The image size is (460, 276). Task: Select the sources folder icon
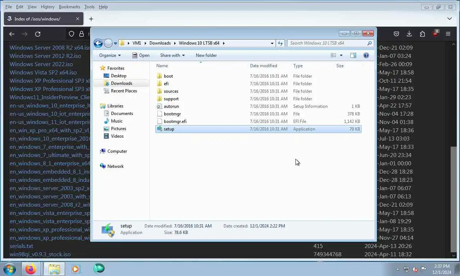pyautogui.click(x=160, y=91)
